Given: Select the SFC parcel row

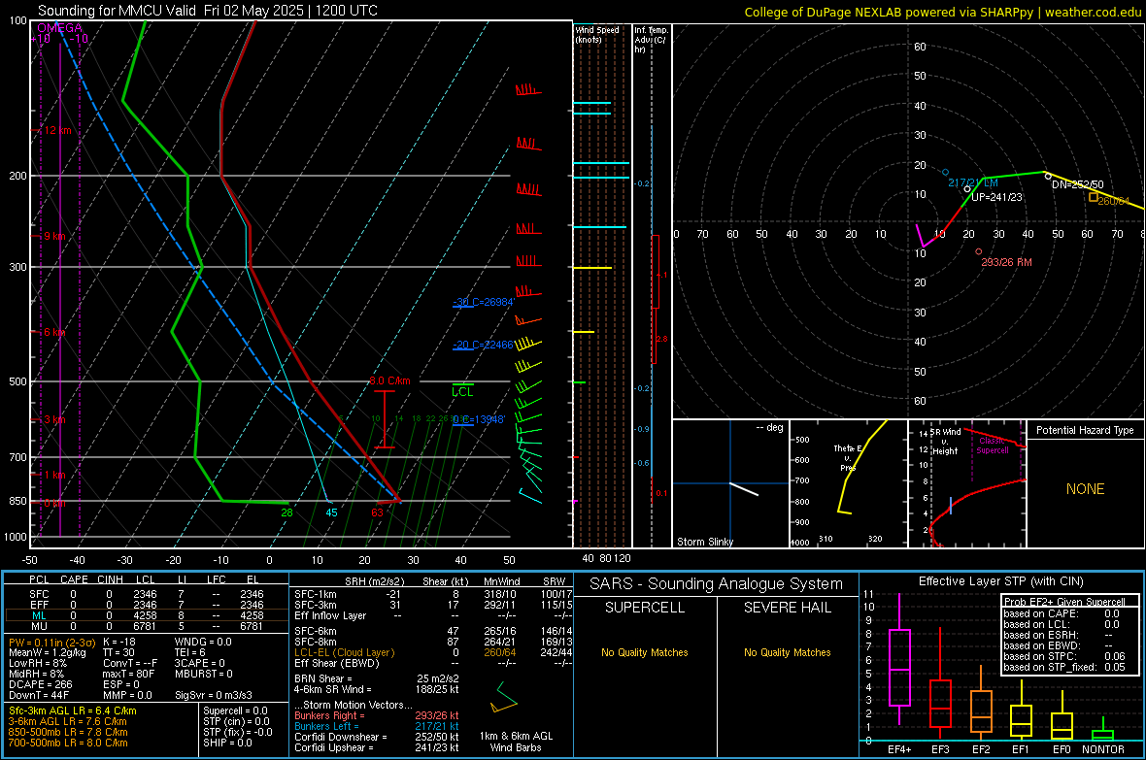Looking at the screenshot, I should (147, 594).
